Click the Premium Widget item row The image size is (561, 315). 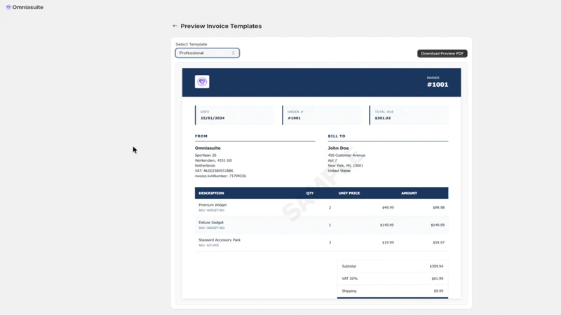click(x=321, y=207)
